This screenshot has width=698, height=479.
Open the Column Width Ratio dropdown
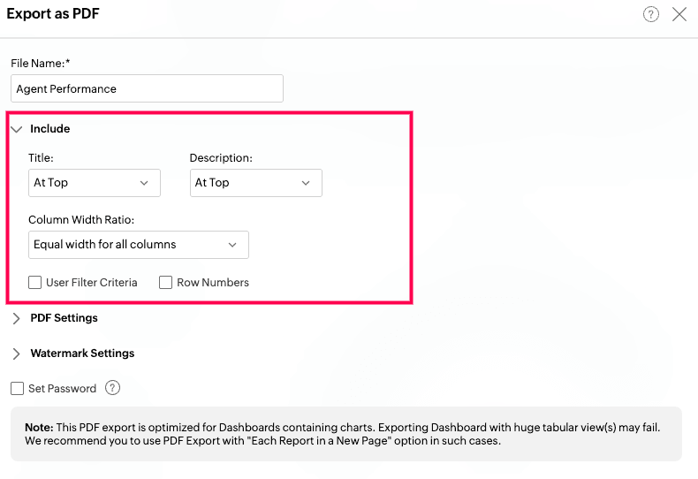pyautogui.click(x=139, y=245)
